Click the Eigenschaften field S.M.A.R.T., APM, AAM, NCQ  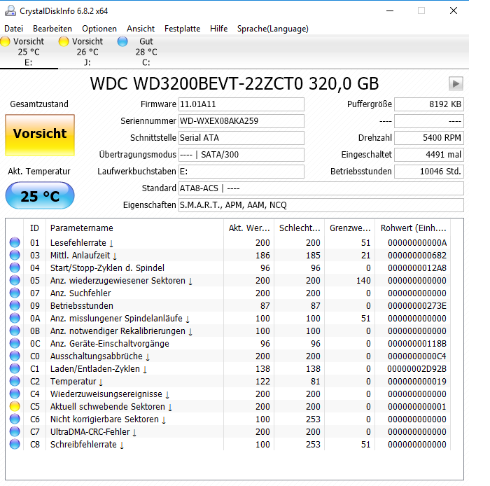[321, 205]
